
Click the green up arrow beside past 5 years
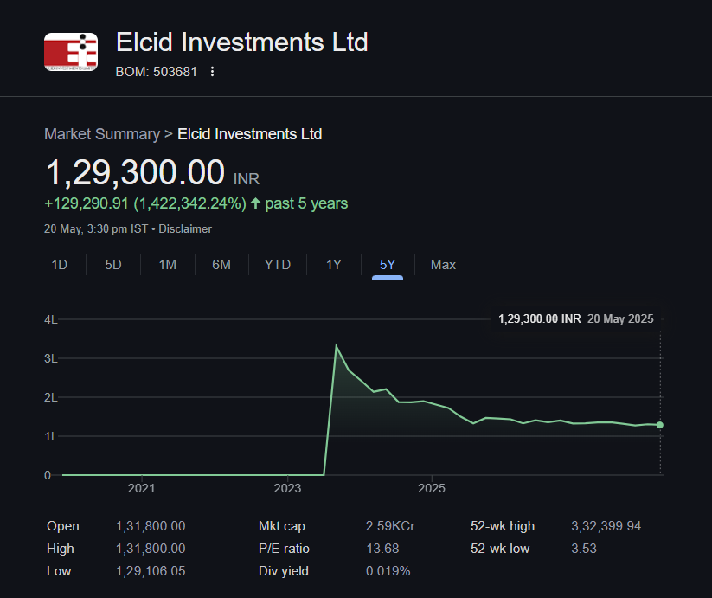(256, 203)
